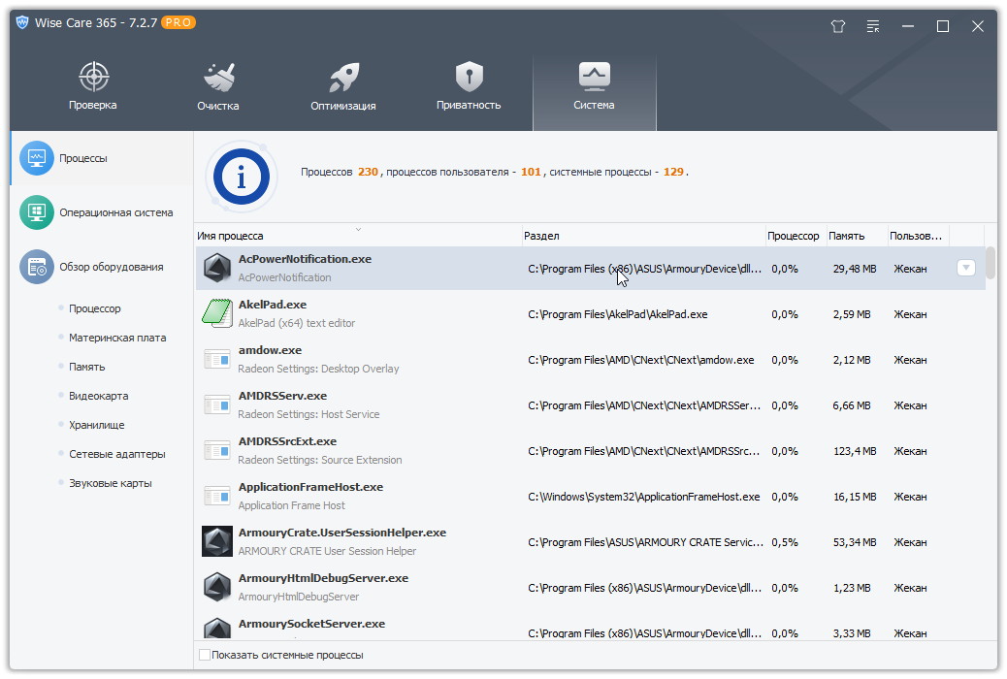
Task: Select the AMDRSServ.exe process name
Action: click(x=282, y=396)
